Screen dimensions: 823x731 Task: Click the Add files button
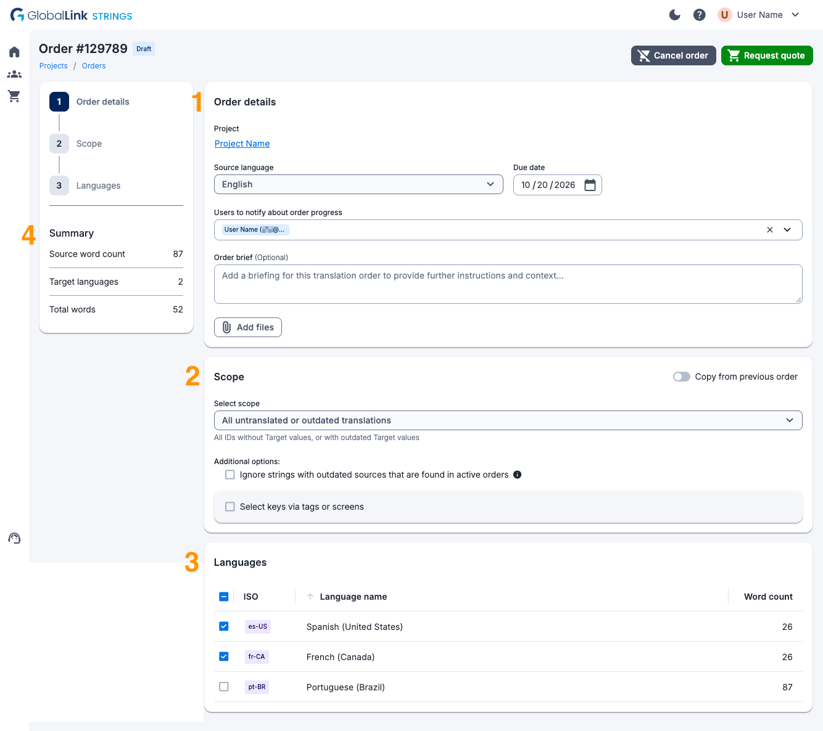click(x=248, y=327)
